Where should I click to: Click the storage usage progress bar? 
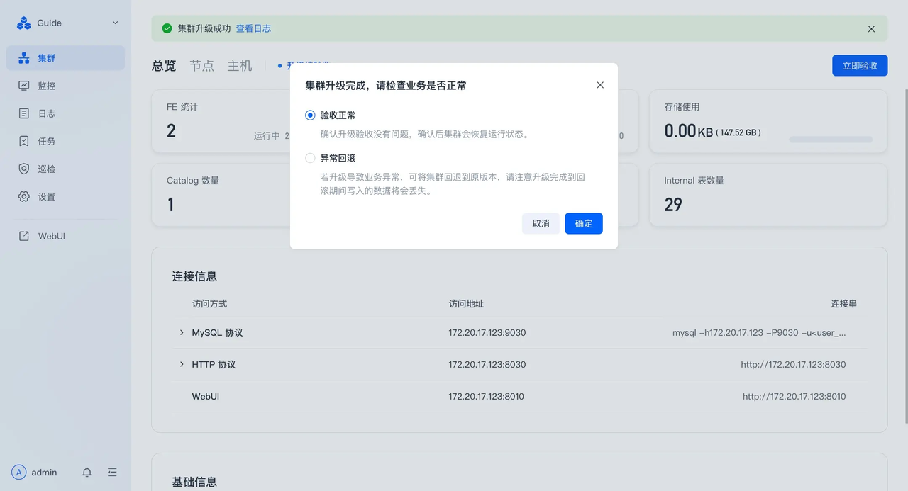(831, 140)
